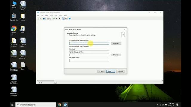The width and height of the screenshot is (191, 107).
Task: Select the Dr. Firoja Banu desktop document
Action: tap(23, 6)
